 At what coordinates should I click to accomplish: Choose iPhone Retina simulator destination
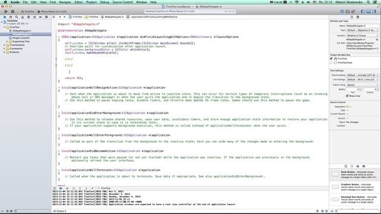pos(52,11)
